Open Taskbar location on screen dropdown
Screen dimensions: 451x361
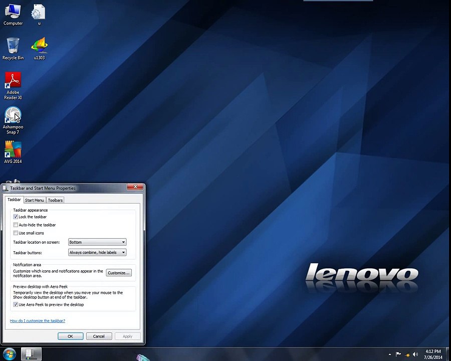click(x=97, y=242)
